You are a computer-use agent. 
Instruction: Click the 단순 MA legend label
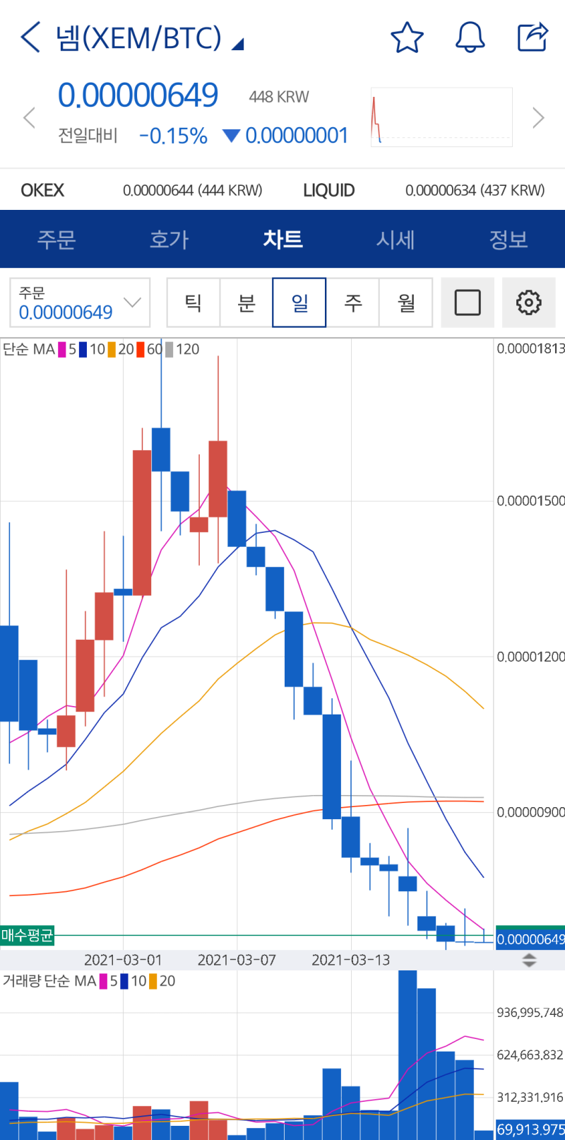click(29, 349)
